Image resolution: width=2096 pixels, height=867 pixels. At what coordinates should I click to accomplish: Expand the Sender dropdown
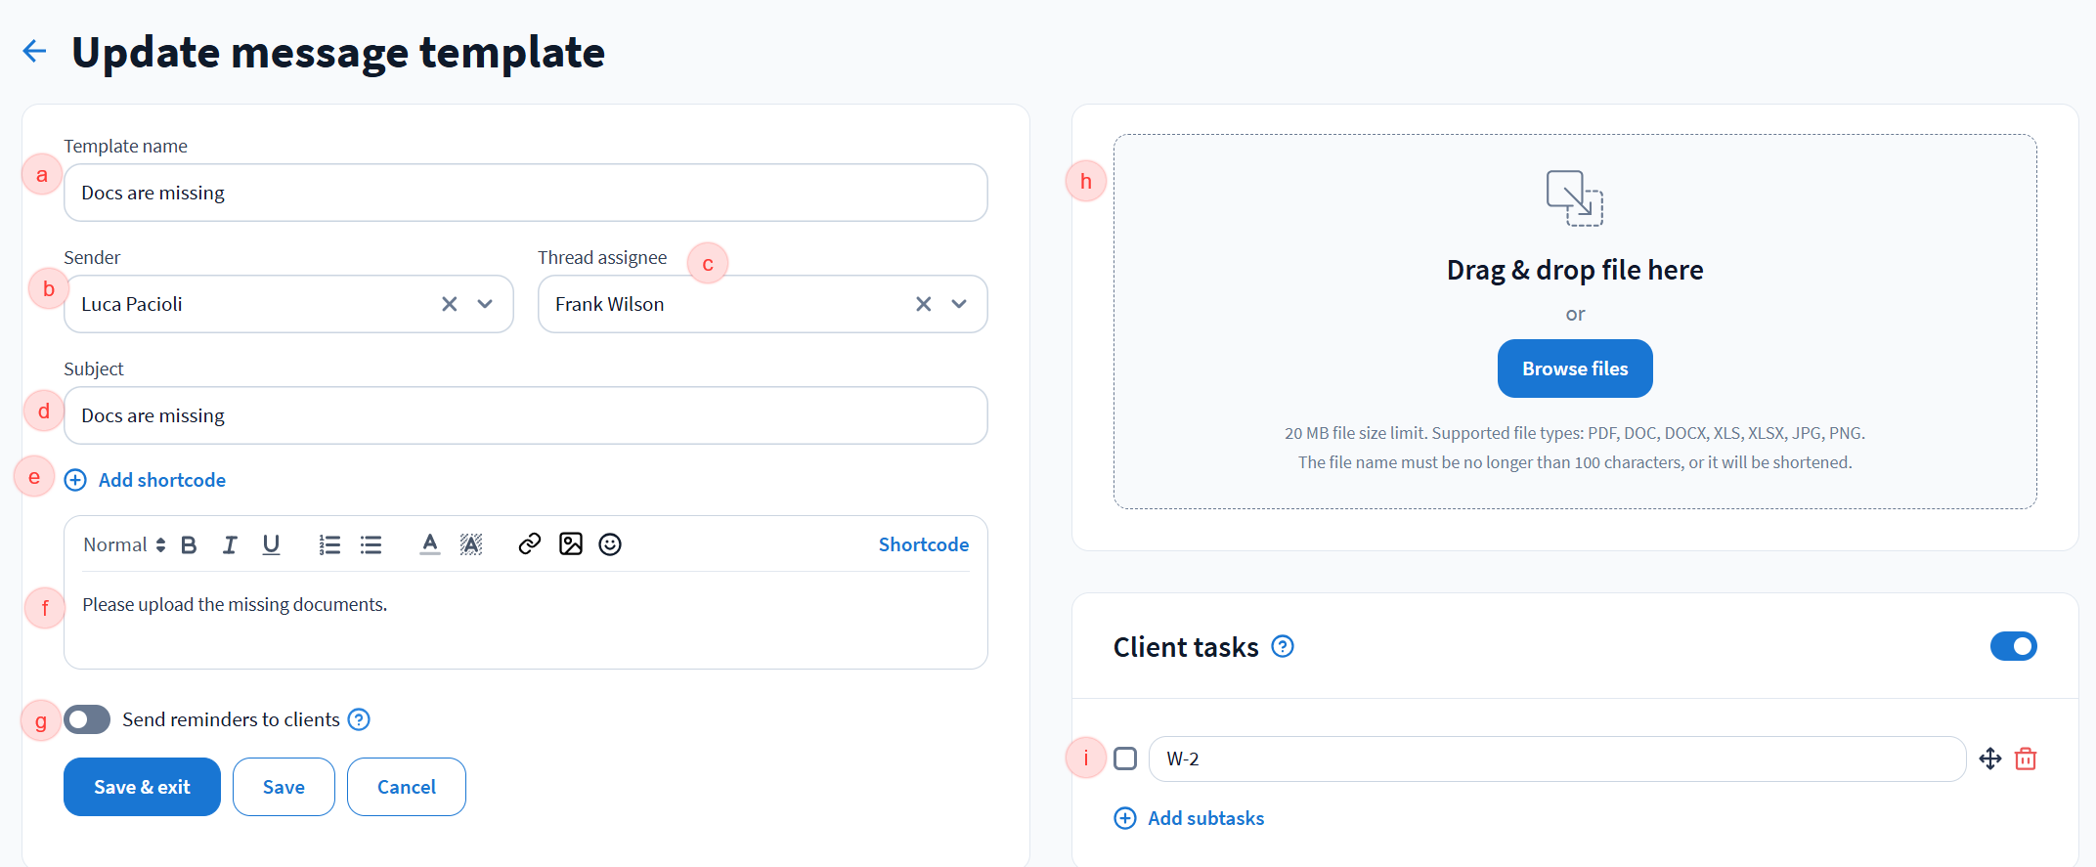click(485, 304)
